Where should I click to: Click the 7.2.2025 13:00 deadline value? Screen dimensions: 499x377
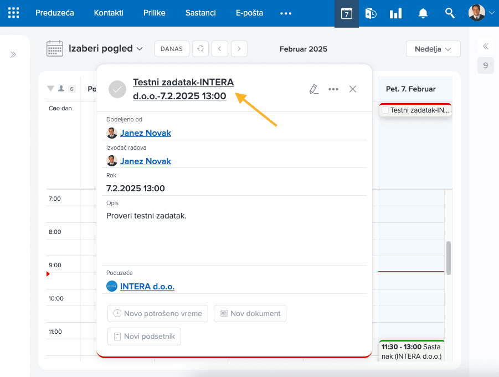point(136,188)
